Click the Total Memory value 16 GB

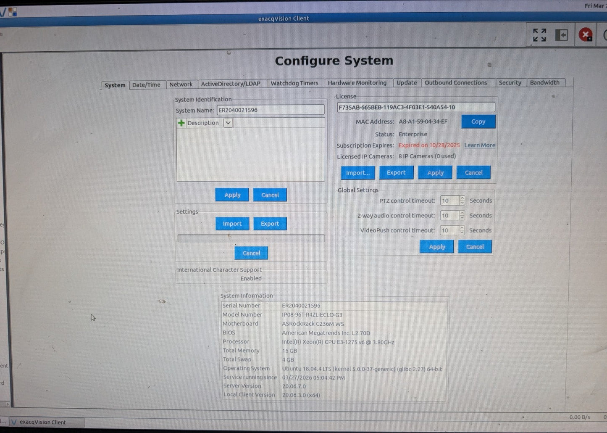pos(289,351)
